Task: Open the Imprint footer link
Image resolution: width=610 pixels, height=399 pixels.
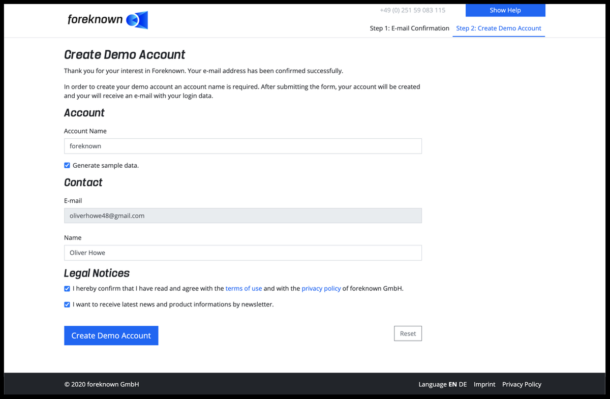Action: click(484, 384)
